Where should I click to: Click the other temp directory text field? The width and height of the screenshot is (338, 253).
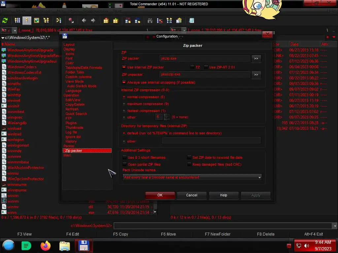(211, 140)
